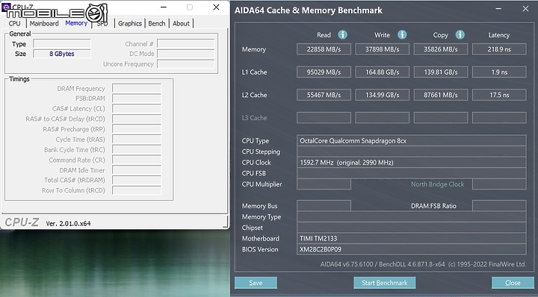Viewport: 538px width, 297px height.
Task: Select the Graphics tab
Action: (x=130, y=23)
